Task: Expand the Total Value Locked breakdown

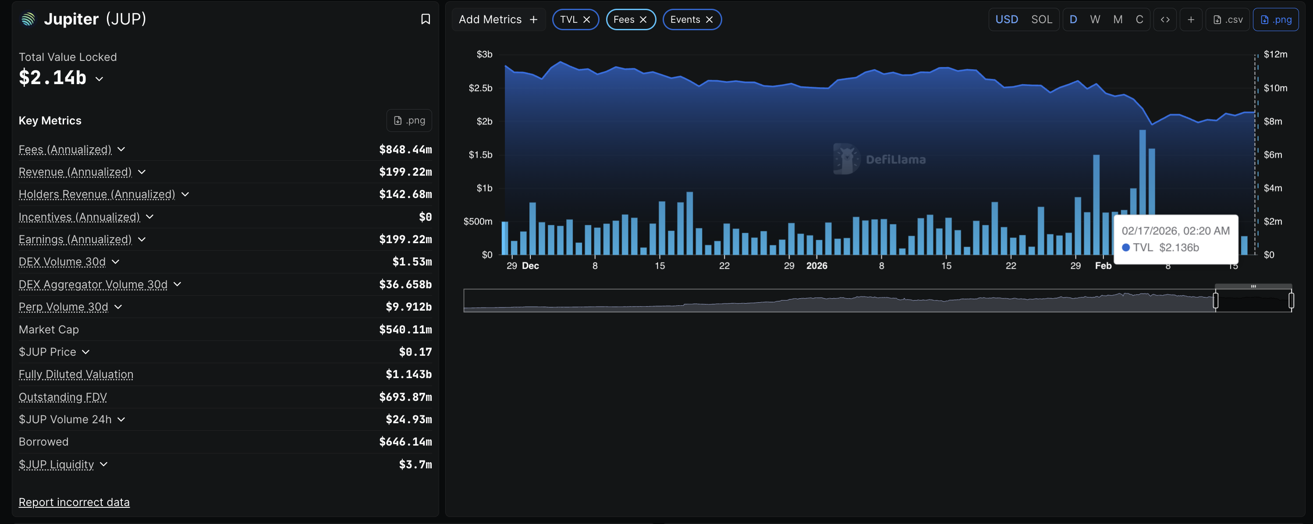Action: click(x=99, y=78)
